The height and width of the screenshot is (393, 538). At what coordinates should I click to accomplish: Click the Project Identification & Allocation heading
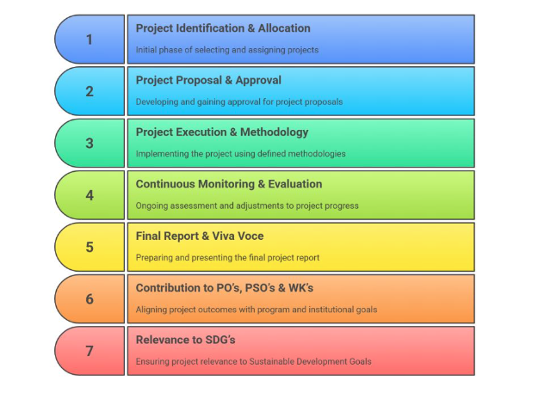tap(223, 28)
